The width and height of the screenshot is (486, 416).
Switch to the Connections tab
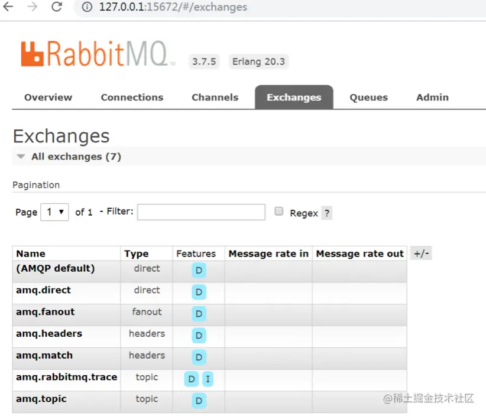[132, 97]
